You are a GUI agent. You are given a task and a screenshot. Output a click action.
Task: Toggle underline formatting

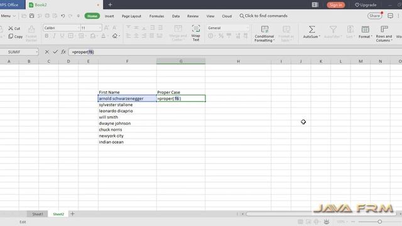click(x=62, y=36)
